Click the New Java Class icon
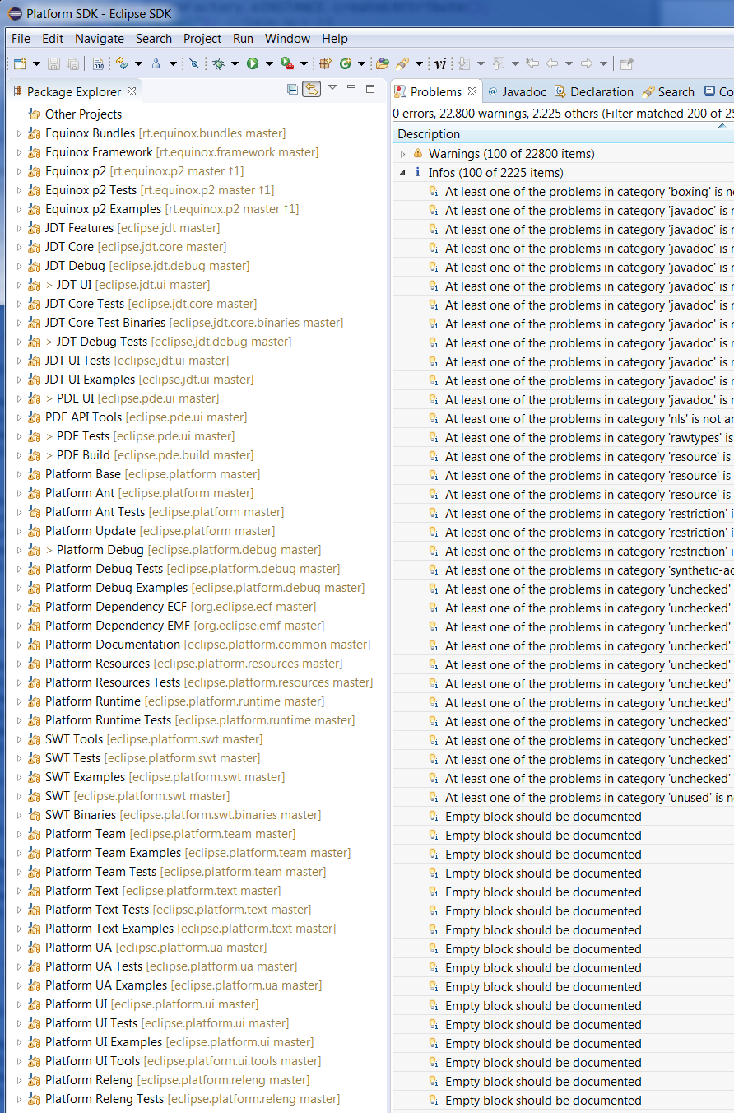Viewport: 734px width, 1113px height. [345, 63]
